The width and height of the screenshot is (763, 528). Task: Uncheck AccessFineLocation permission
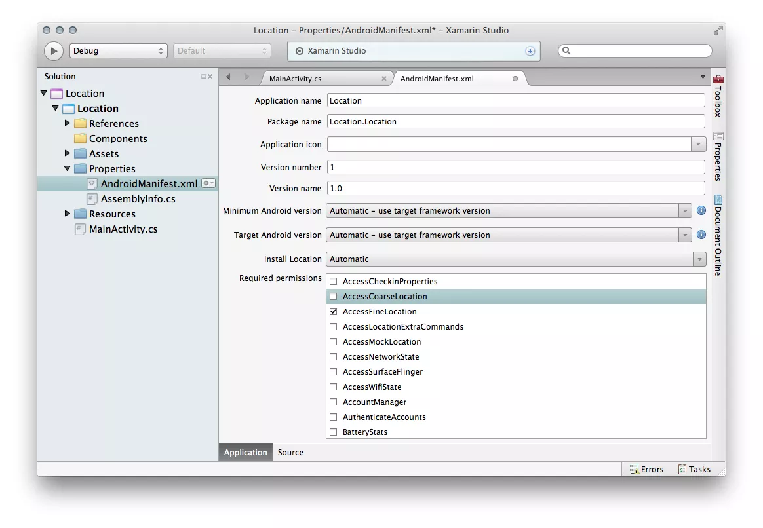[334, 312]
